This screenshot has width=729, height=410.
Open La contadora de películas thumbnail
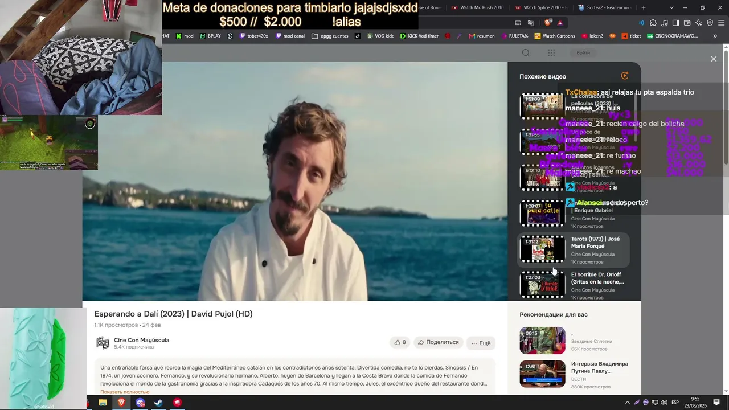point(542,106)
